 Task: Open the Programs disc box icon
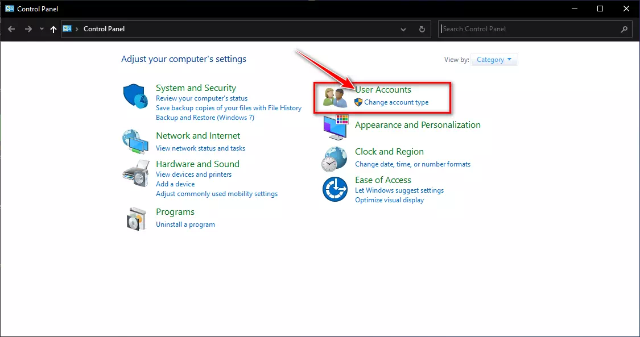(x=136, y=219)
